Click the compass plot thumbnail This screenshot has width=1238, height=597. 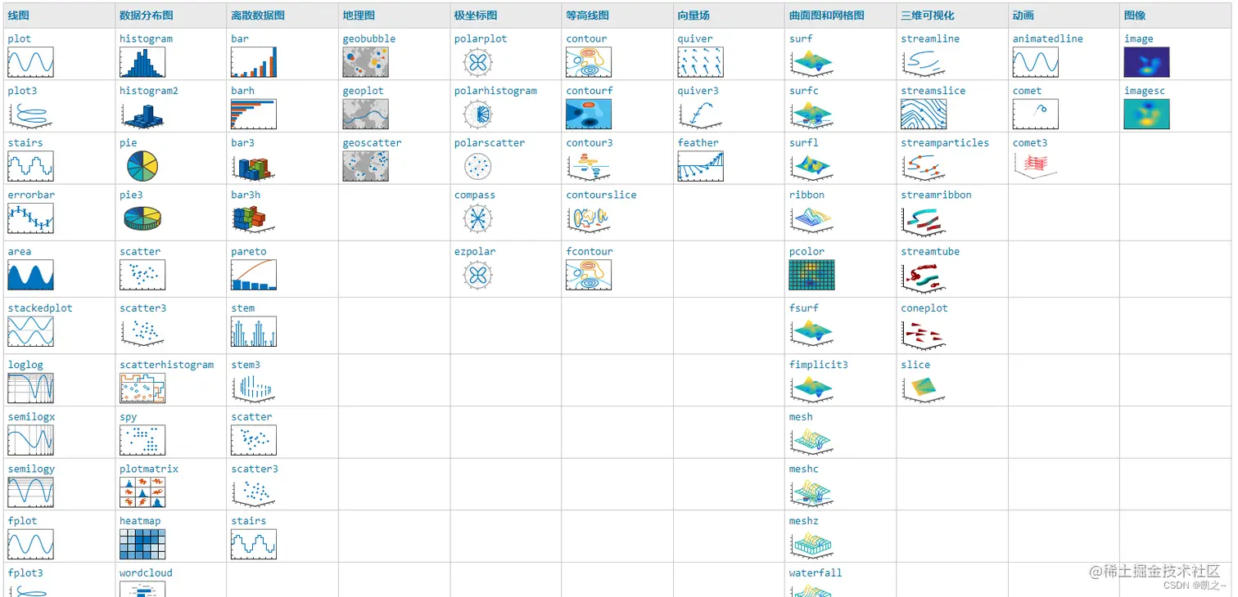point(477,218)
